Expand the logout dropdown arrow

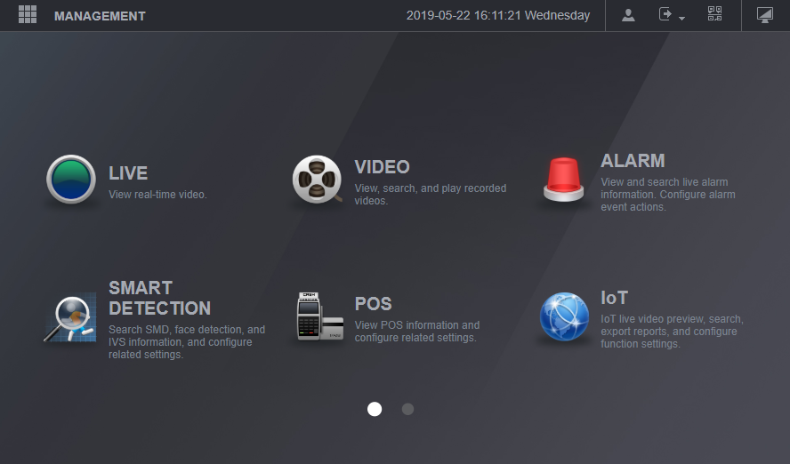pos(681,19)
